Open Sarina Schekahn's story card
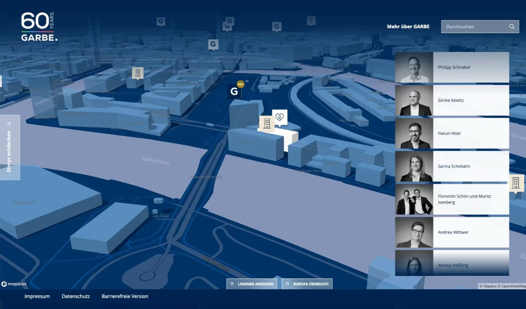This screenshot has height=309, width=526. click(x=452, y=166)
